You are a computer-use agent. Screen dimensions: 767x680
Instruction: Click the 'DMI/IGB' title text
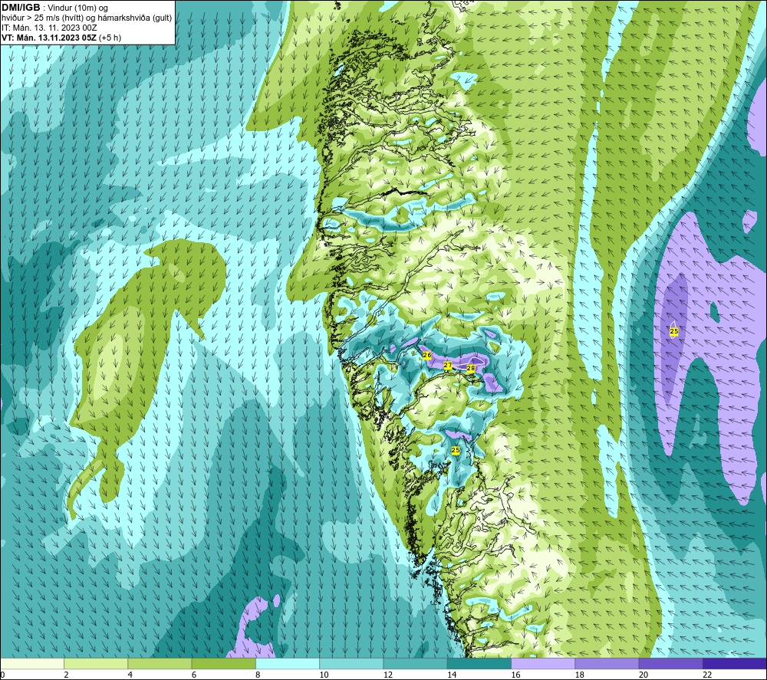(21, 8)
